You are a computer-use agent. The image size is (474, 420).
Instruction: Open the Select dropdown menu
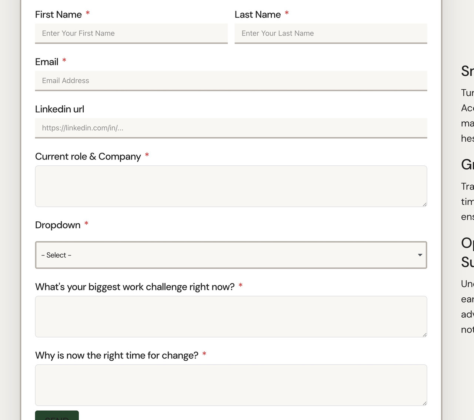[x=222, y=255]
